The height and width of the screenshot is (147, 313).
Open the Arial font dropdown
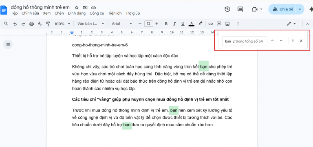pos(122,24)
